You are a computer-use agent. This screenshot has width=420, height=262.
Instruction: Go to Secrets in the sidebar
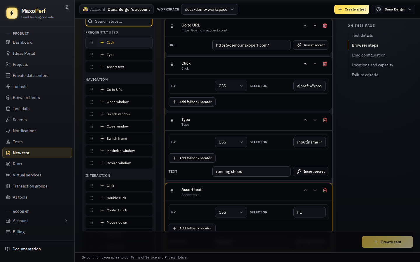[x=37, y=120]
